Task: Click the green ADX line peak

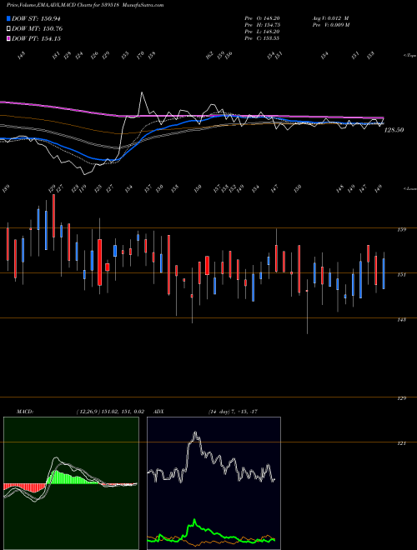Action: [x=194, y=520]
